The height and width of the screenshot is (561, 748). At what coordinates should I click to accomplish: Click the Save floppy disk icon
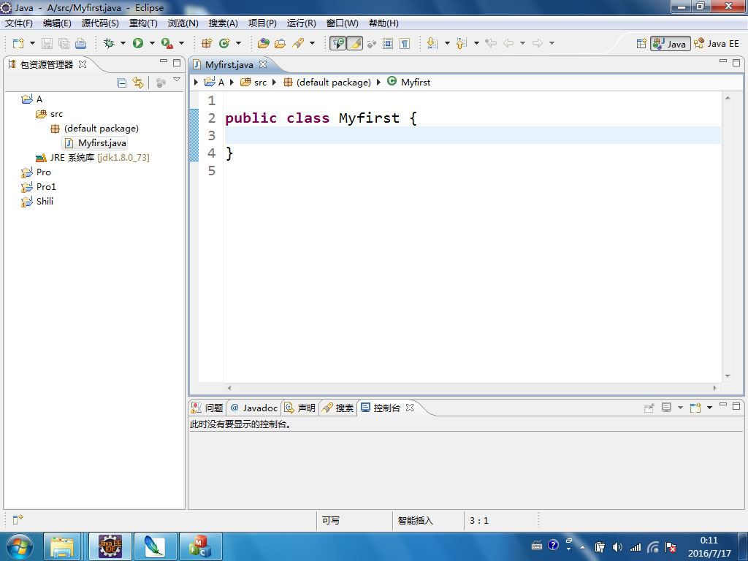coord(47,43)
